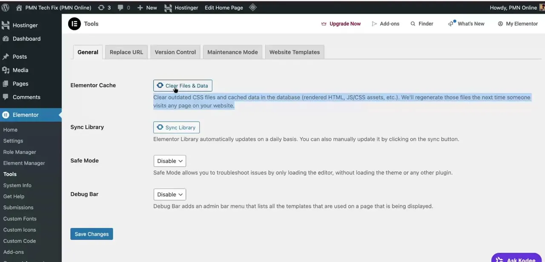Click the Posts pin icon
545x262 pixels.
(6, 57)
